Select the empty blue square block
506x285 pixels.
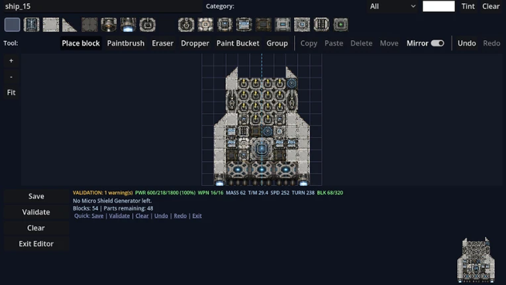[13, 25]
